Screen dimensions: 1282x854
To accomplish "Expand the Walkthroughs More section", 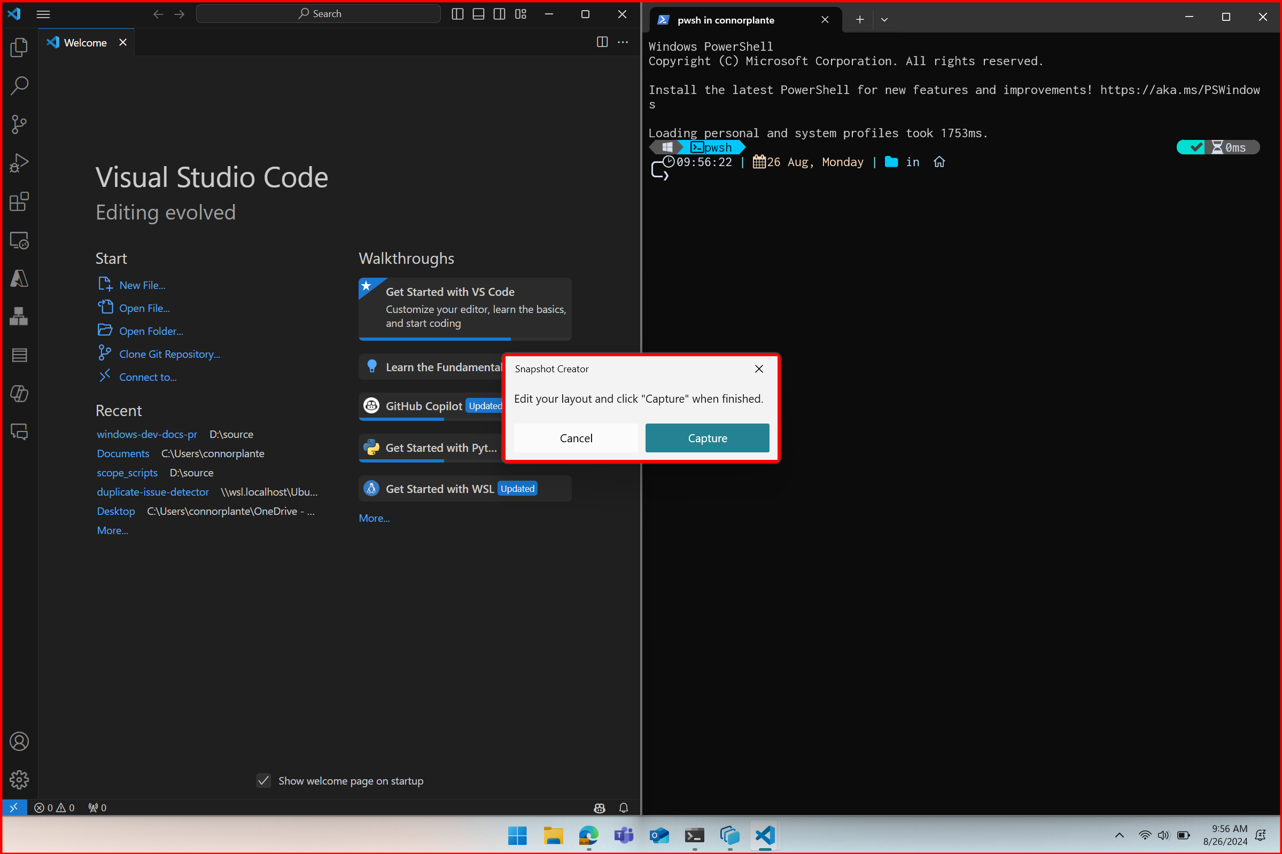I will (374, 518).
